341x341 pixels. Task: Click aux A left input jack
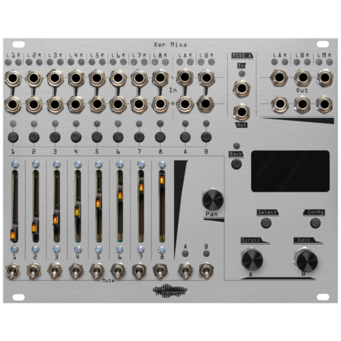click(x=185, y=77)
